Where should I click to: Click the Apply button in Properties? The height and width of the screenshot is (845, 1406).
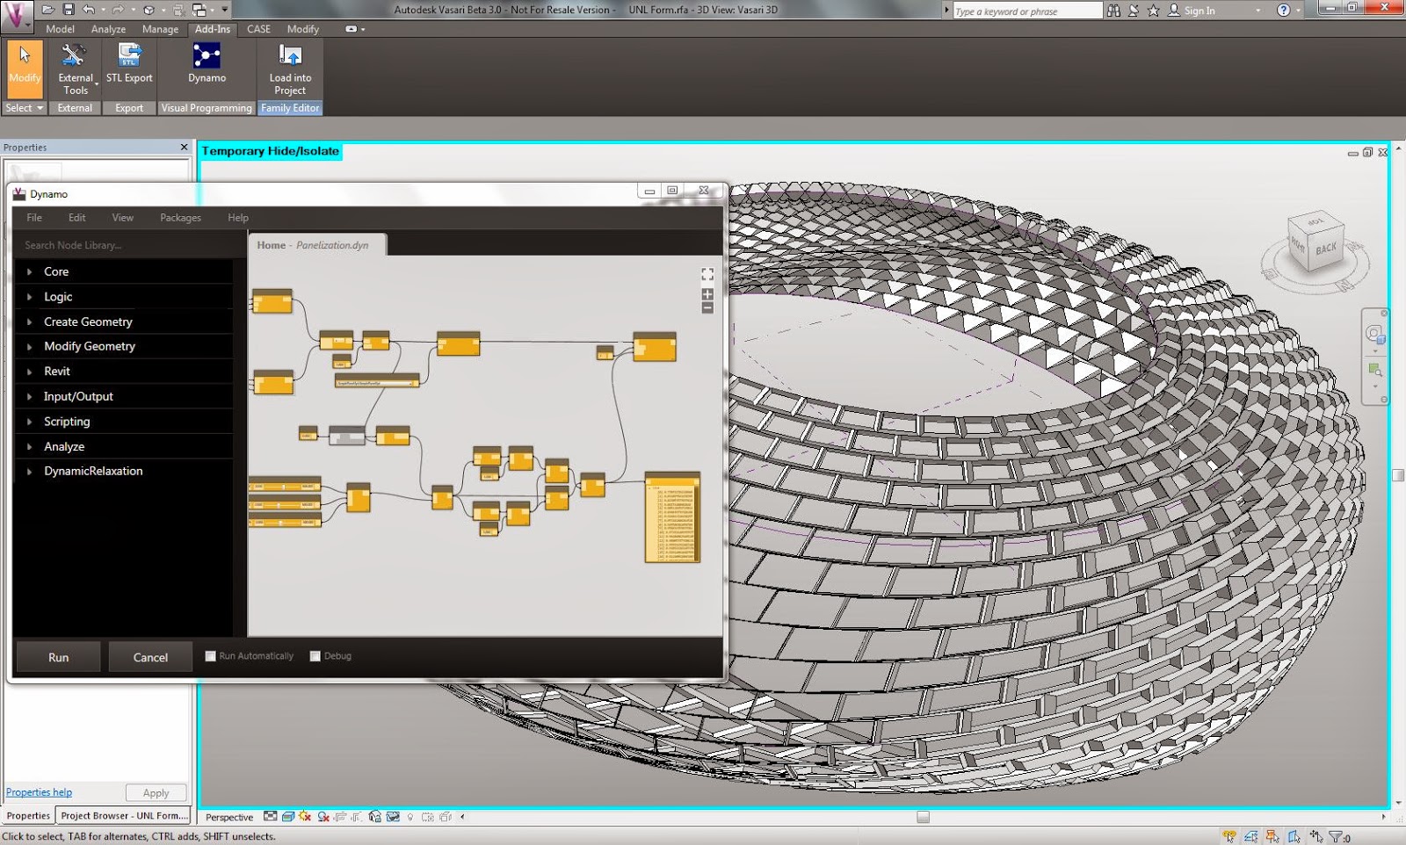pos(156,792)
